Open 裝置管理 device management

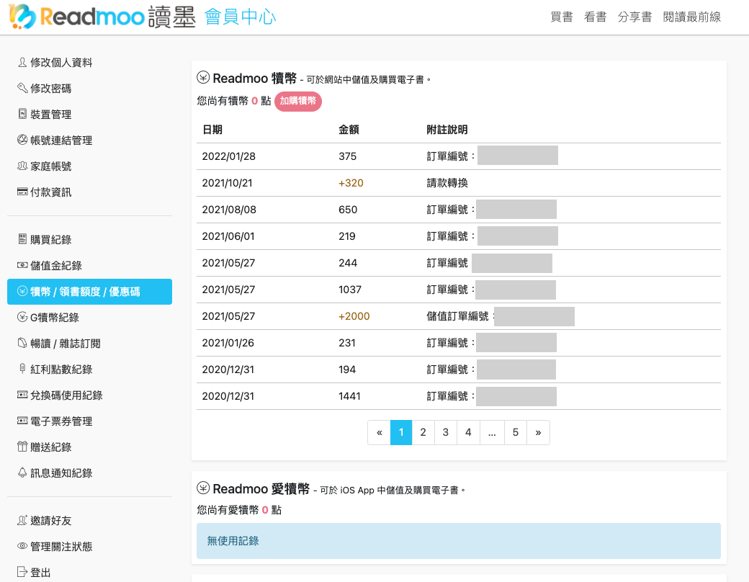click(x=49, y=114)
